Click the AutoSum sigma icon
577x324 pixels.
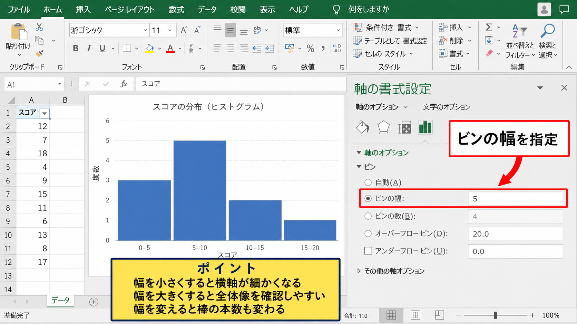(x=489, y=27)
